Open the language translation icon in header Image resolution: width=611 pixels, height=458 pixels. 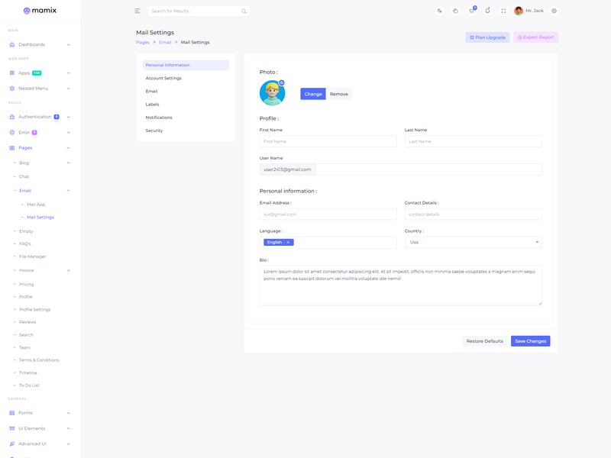tap(439, 11)
